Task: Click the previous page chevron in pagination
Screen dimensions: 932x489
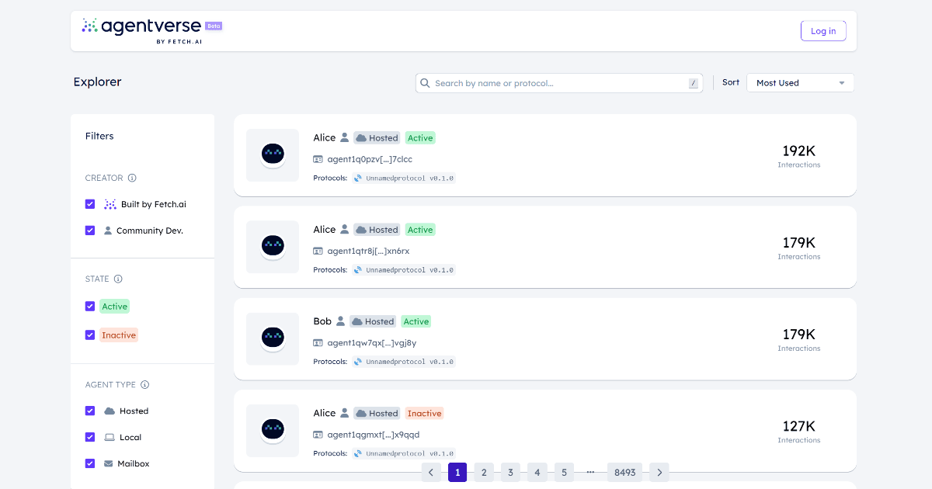Action: 431,472
